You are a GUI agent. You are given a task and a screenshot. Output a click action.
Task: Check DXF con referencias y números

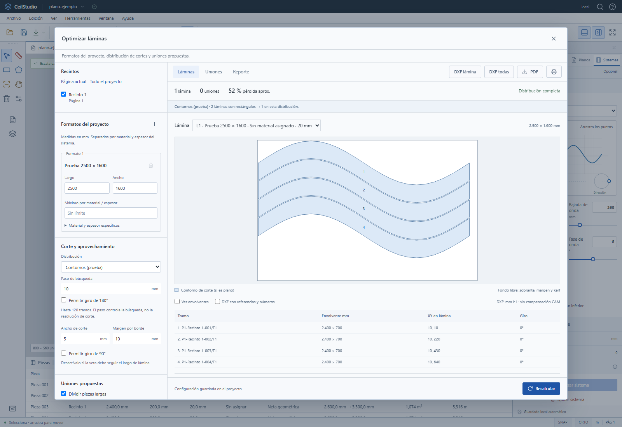[217, 302]
